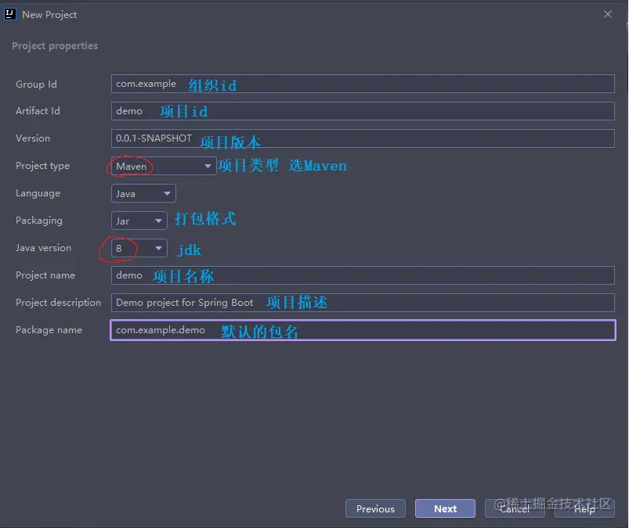Open the Java version dropdown
The width and height of the screenshot is (629, 528).
coord(139,249)
